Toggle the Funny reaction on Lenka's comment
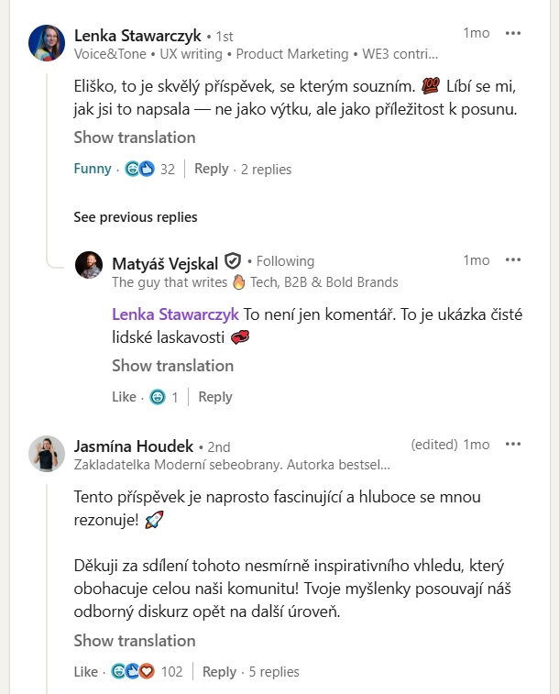The height and width of the screenshot is (694, 559). [x=93, y=169]
